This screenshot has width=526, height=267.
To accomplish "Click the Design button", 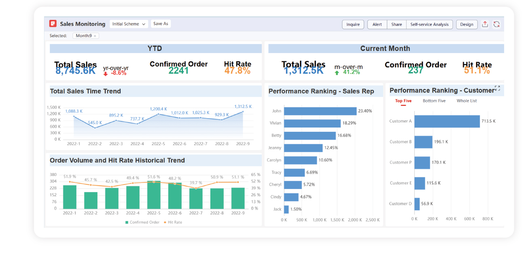I will [x=466, y=24].
